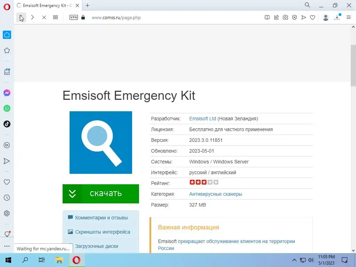The width and height of the screenshot is (356, 267).
Task: Open link about прекращает обслуживание клиентов
Action: tap(226, 245)
